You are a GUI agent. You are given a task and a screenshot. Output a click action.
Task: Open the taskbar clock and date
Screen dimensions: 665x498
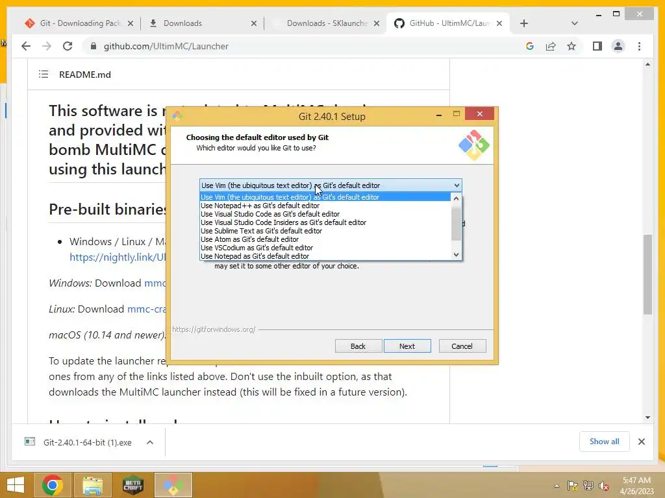[x=636, y=486]
